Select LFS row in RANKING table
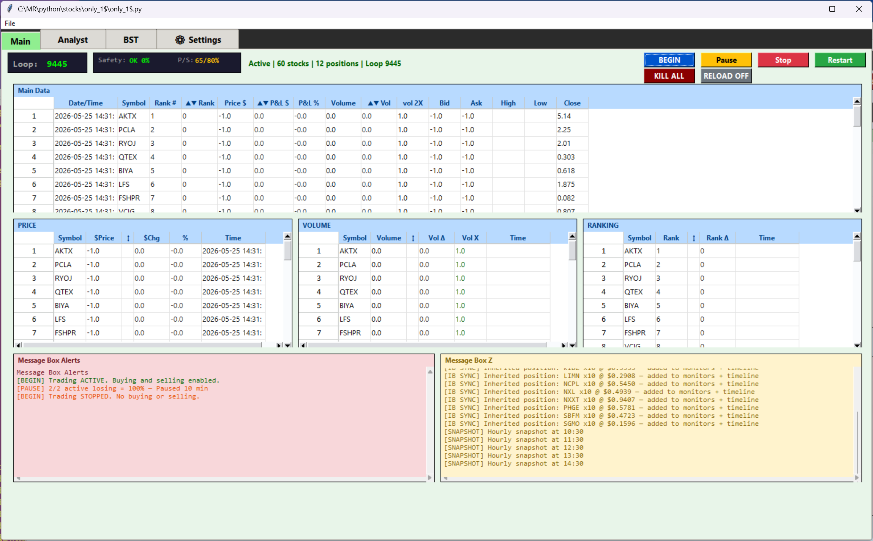873x541 pixels. (691, 319)
